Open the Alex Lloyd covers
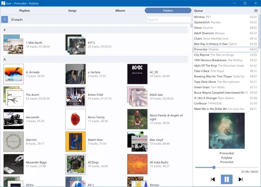 (137, 141)
